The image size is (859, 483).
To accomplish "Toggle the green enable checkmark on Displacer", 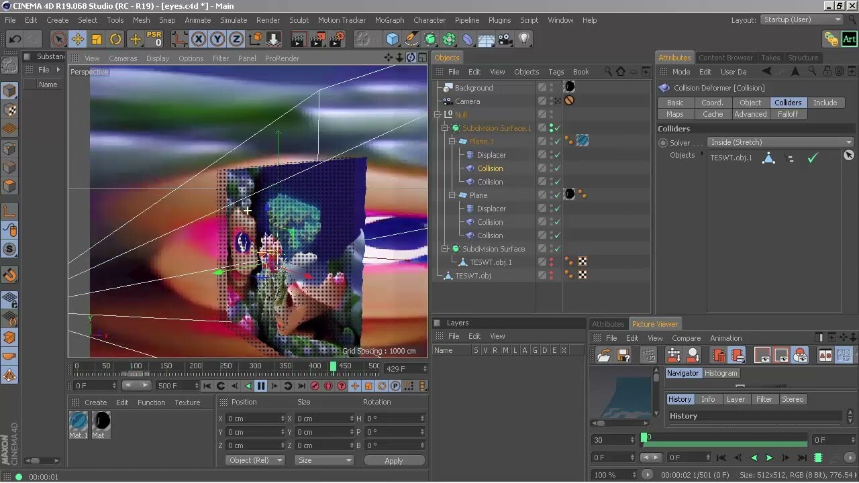I will (x=557, y=155).
